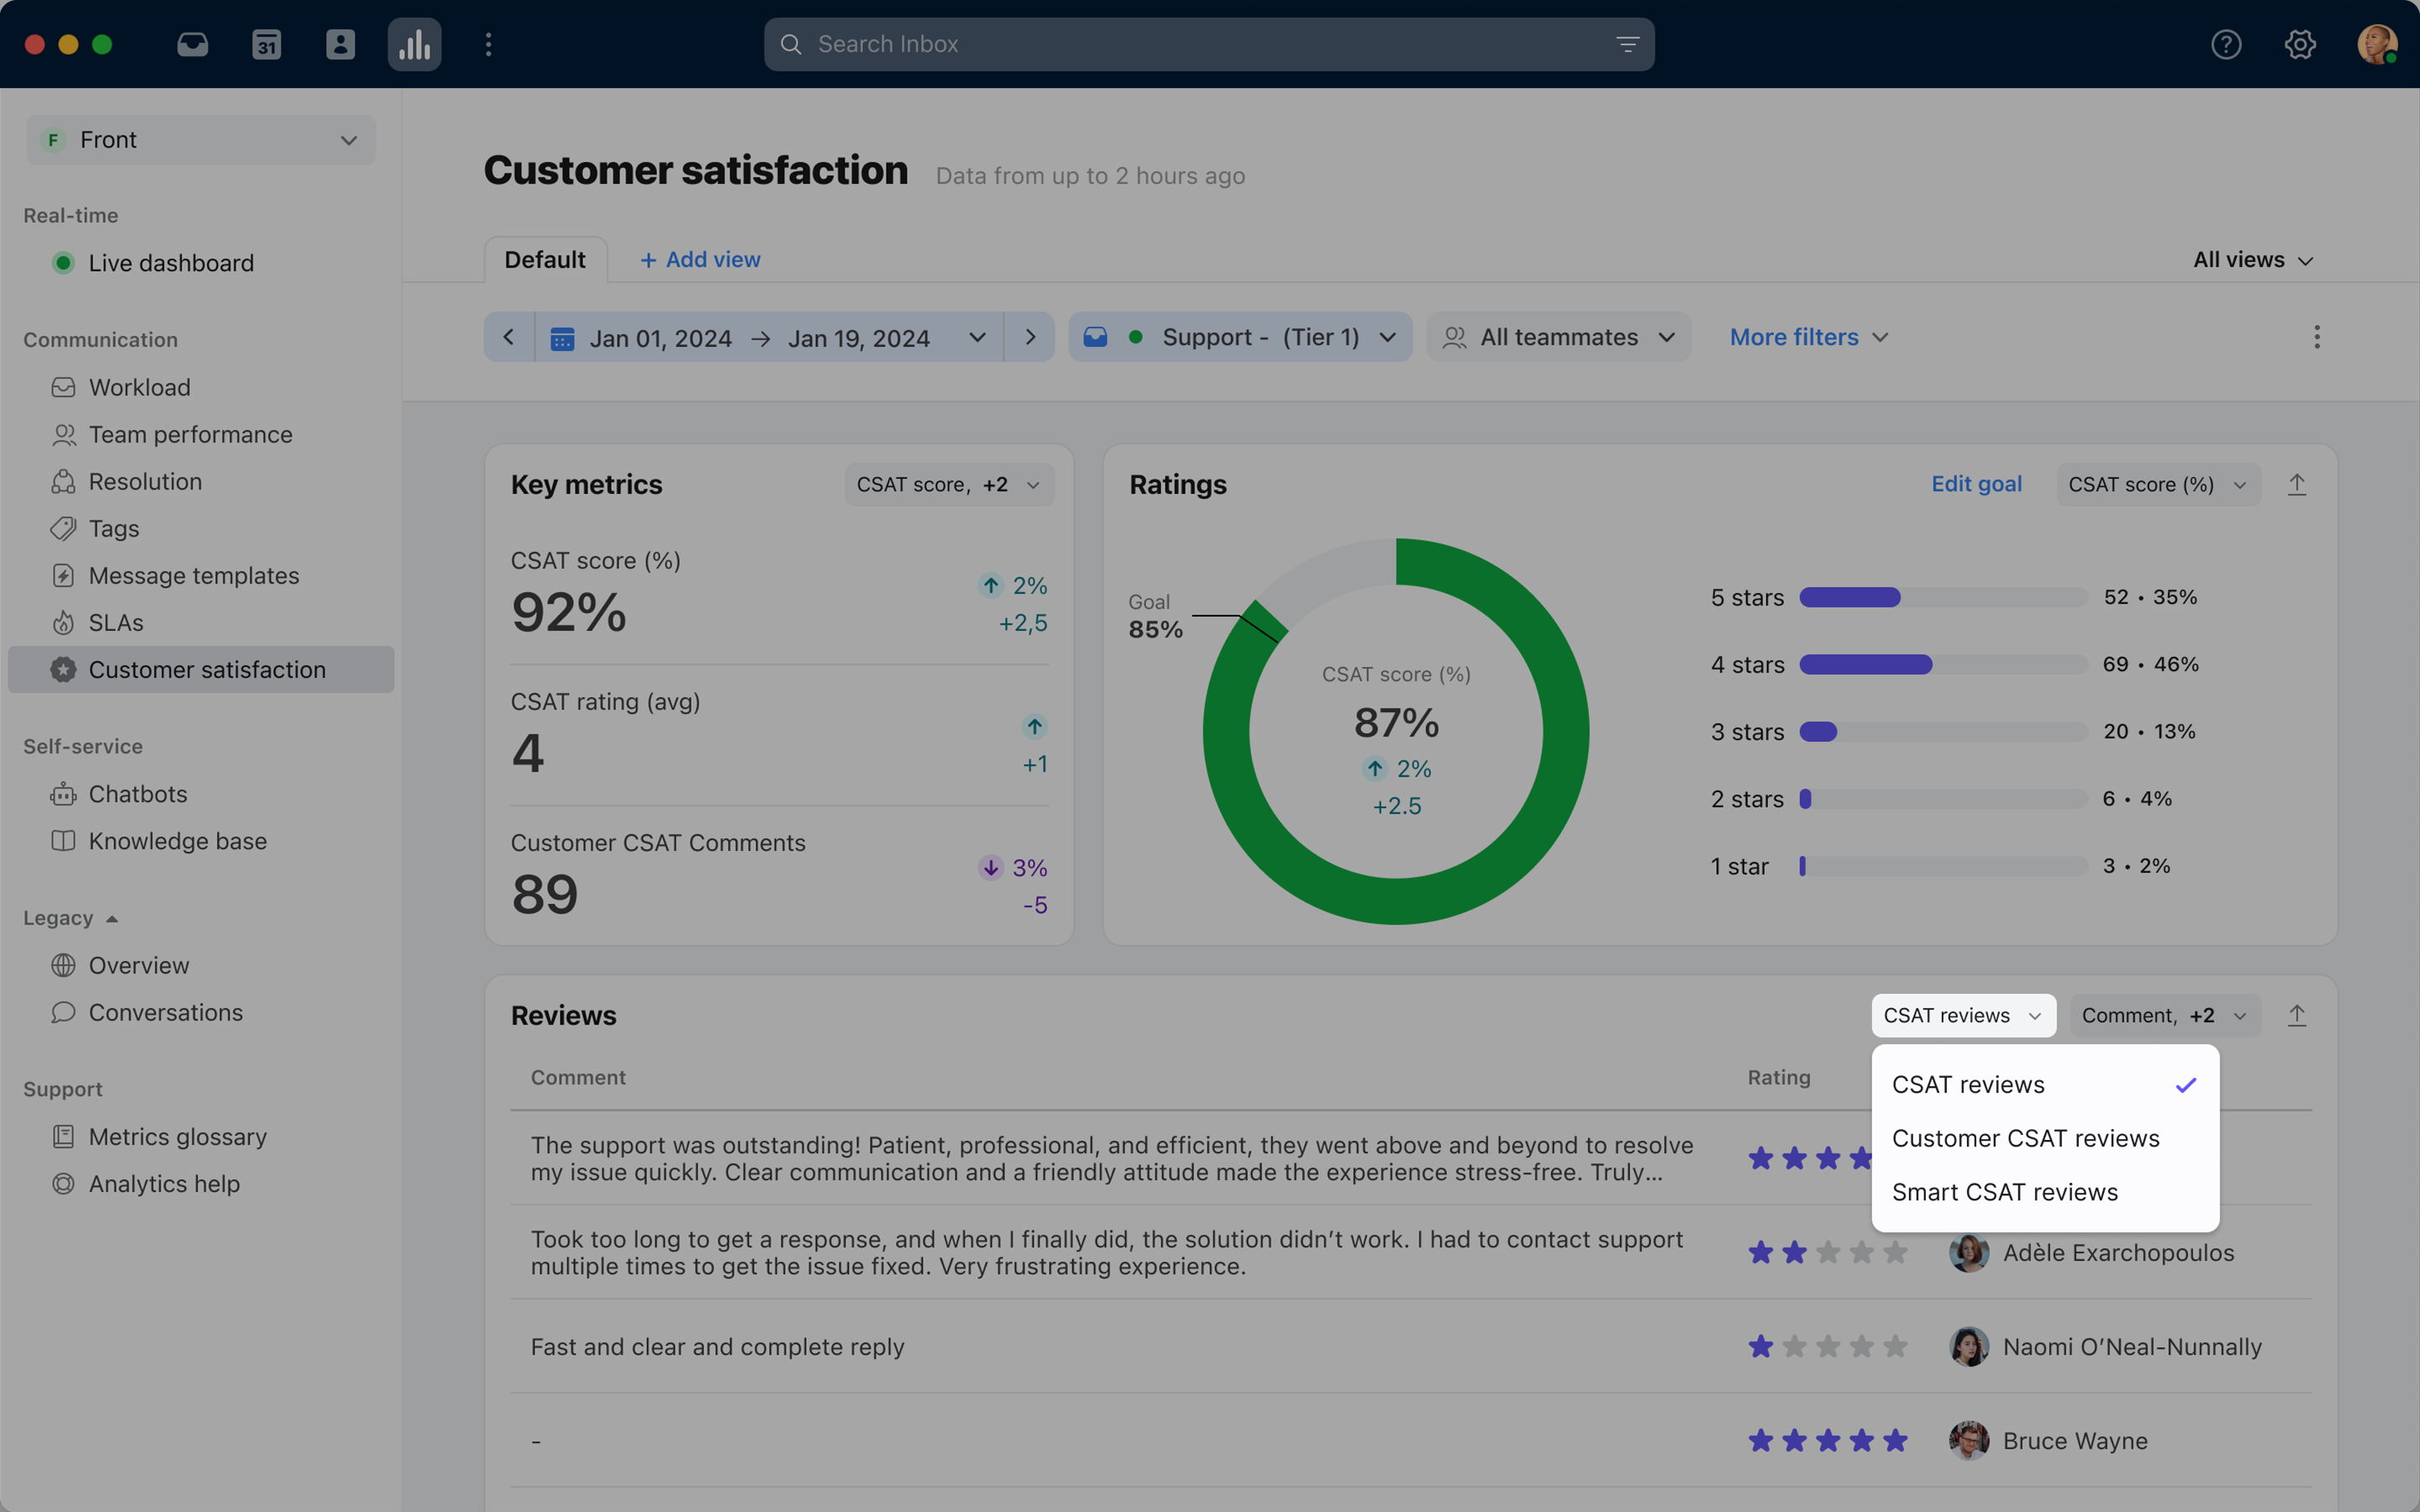2420x1512 pixels.
Task: Open the Inbox icon in top bar
Action: 192,44
